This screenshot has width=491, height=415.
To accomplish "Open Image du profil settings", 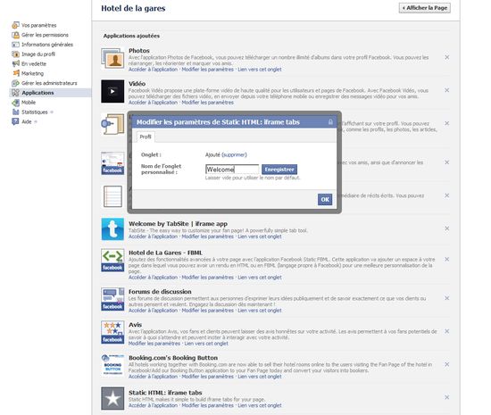I will coord(38,54).
